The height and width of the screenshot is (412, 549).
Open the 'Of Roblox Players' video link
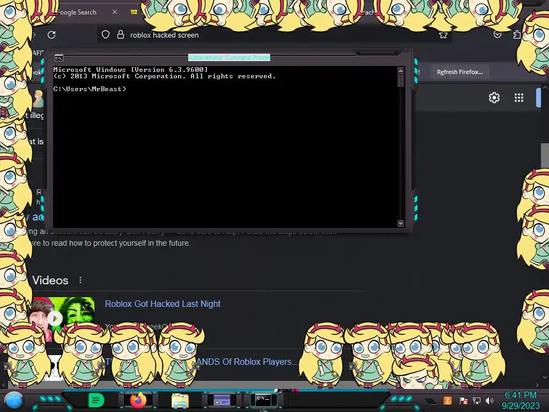pos(247,362)
